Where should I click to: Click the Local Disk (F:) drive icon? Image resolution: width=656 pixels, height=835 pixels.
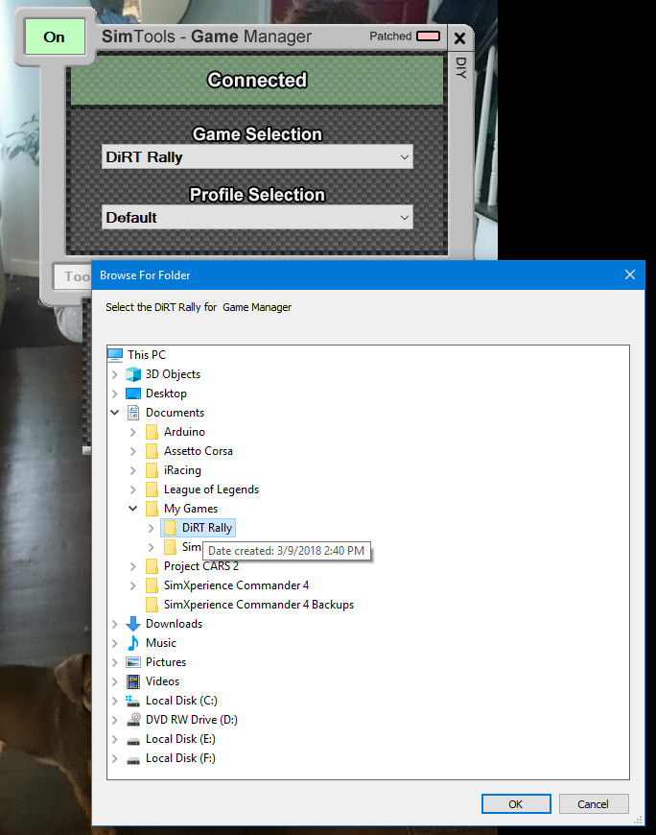click(133, 759)
